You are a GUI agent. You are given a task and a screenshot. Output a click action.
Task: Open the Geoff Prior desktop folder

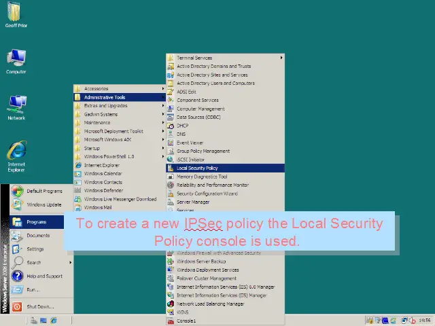(x=16, y=14)
